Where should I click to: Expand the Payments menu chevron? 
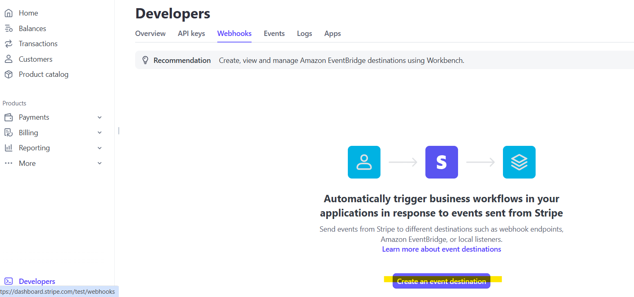[100, 118]
